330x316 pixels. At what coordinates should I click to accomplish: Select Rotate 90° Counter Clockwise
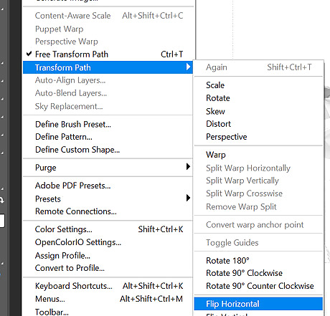[x=258, y=286]
